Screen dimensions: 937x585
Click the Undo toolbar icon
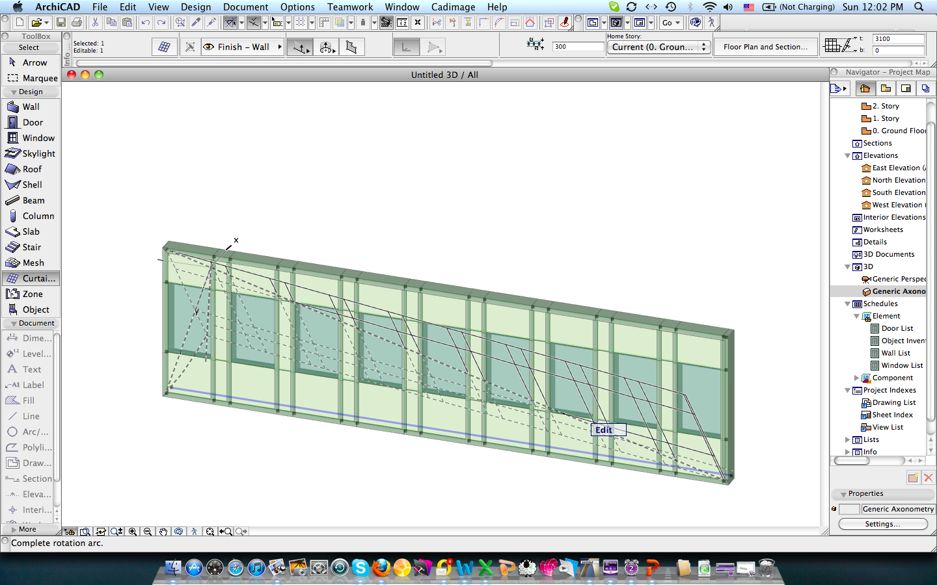pos(146,22)
